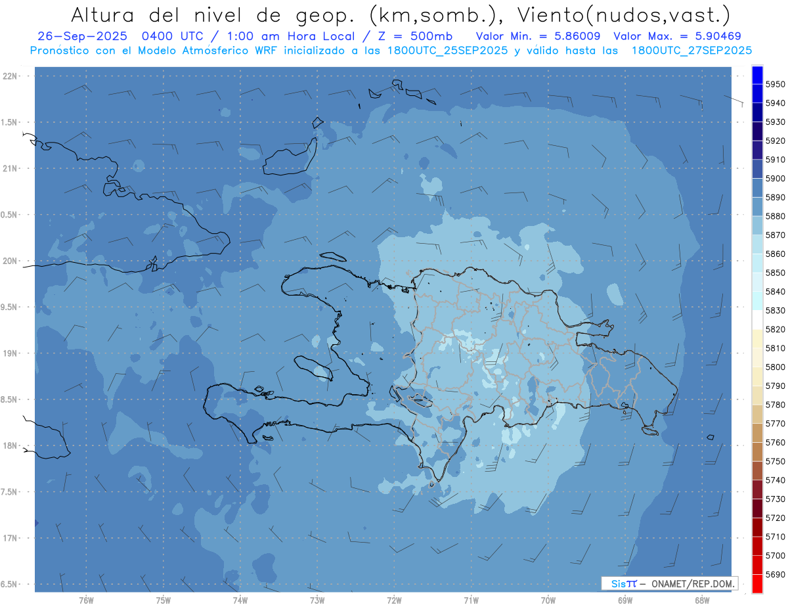788x609 pixels.
Task: Click 'Pronóstico con el Modelo Atmosferico WRF' text
Action: pos(153,50)
